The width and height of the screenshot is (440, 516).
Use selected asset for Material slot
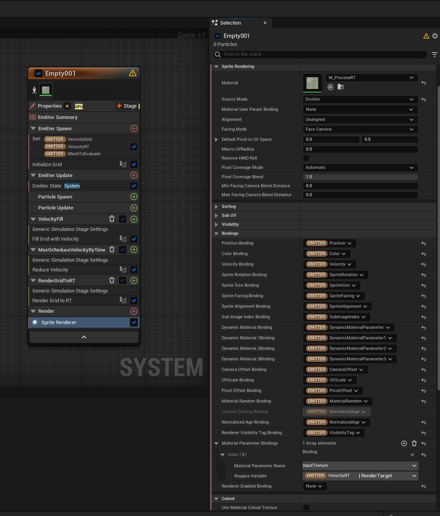click(331, 87)
